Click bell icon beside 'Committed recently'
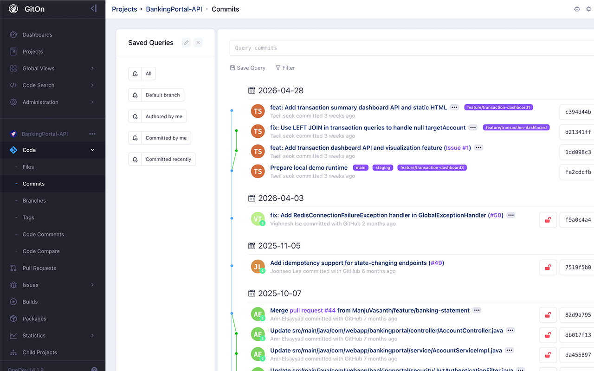 click(x=135, y=159)
